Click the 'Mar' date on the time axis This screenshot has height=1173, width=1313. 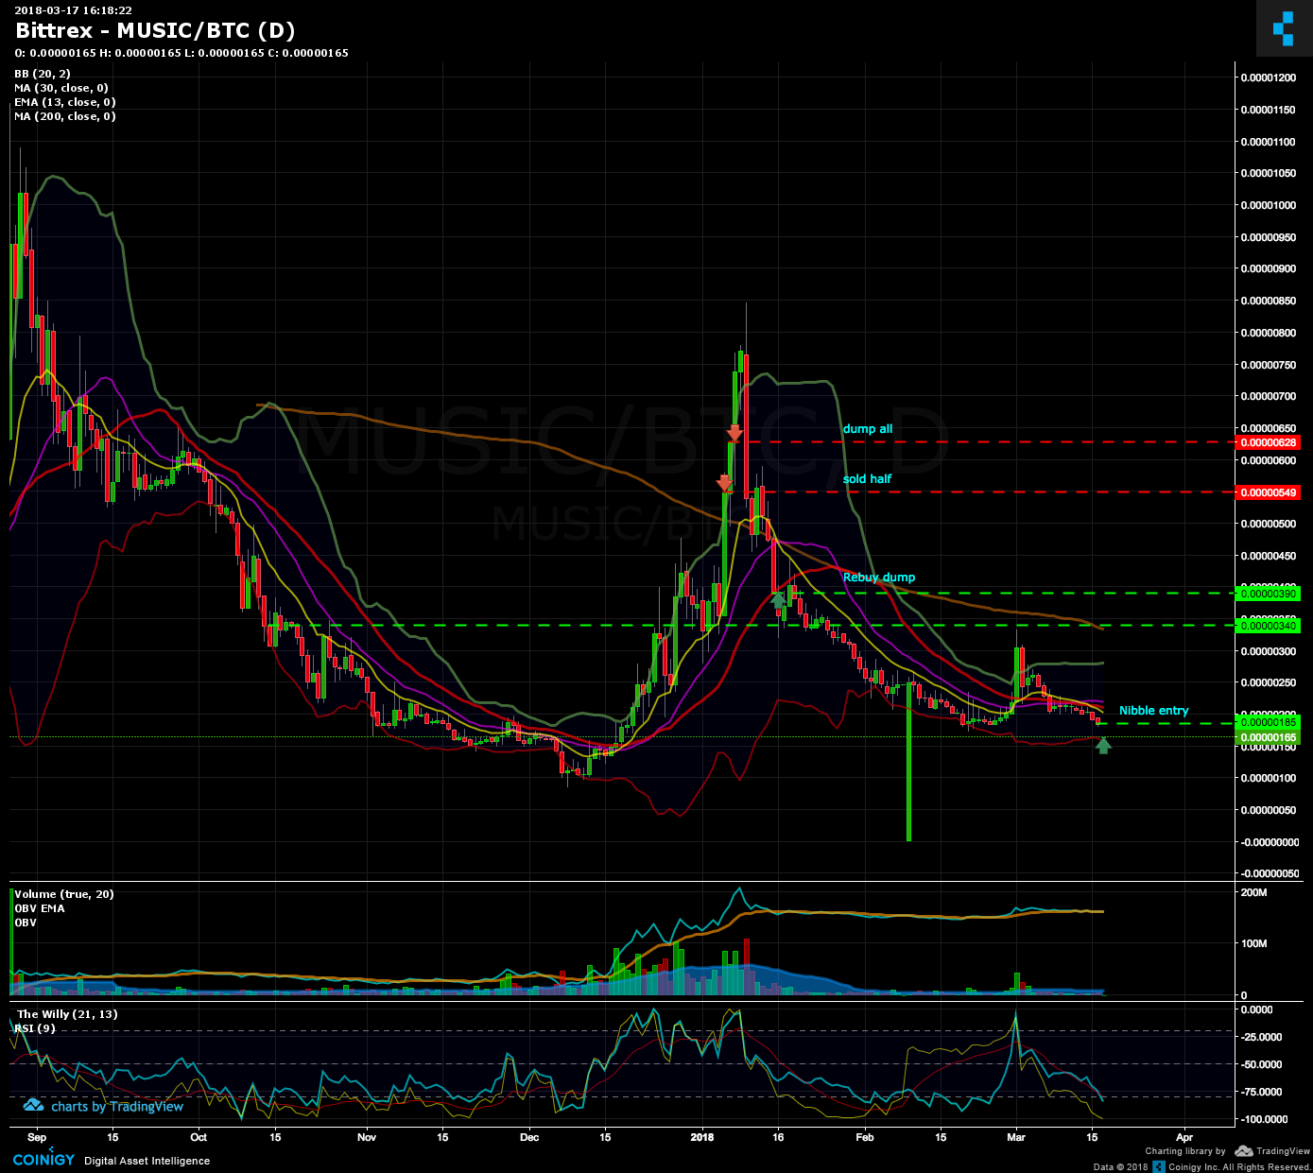pos(1016,1137)
